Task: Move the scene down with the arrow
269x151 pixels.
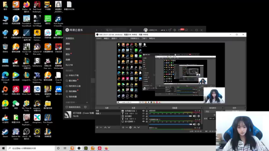Action: [x=109, y=128]
